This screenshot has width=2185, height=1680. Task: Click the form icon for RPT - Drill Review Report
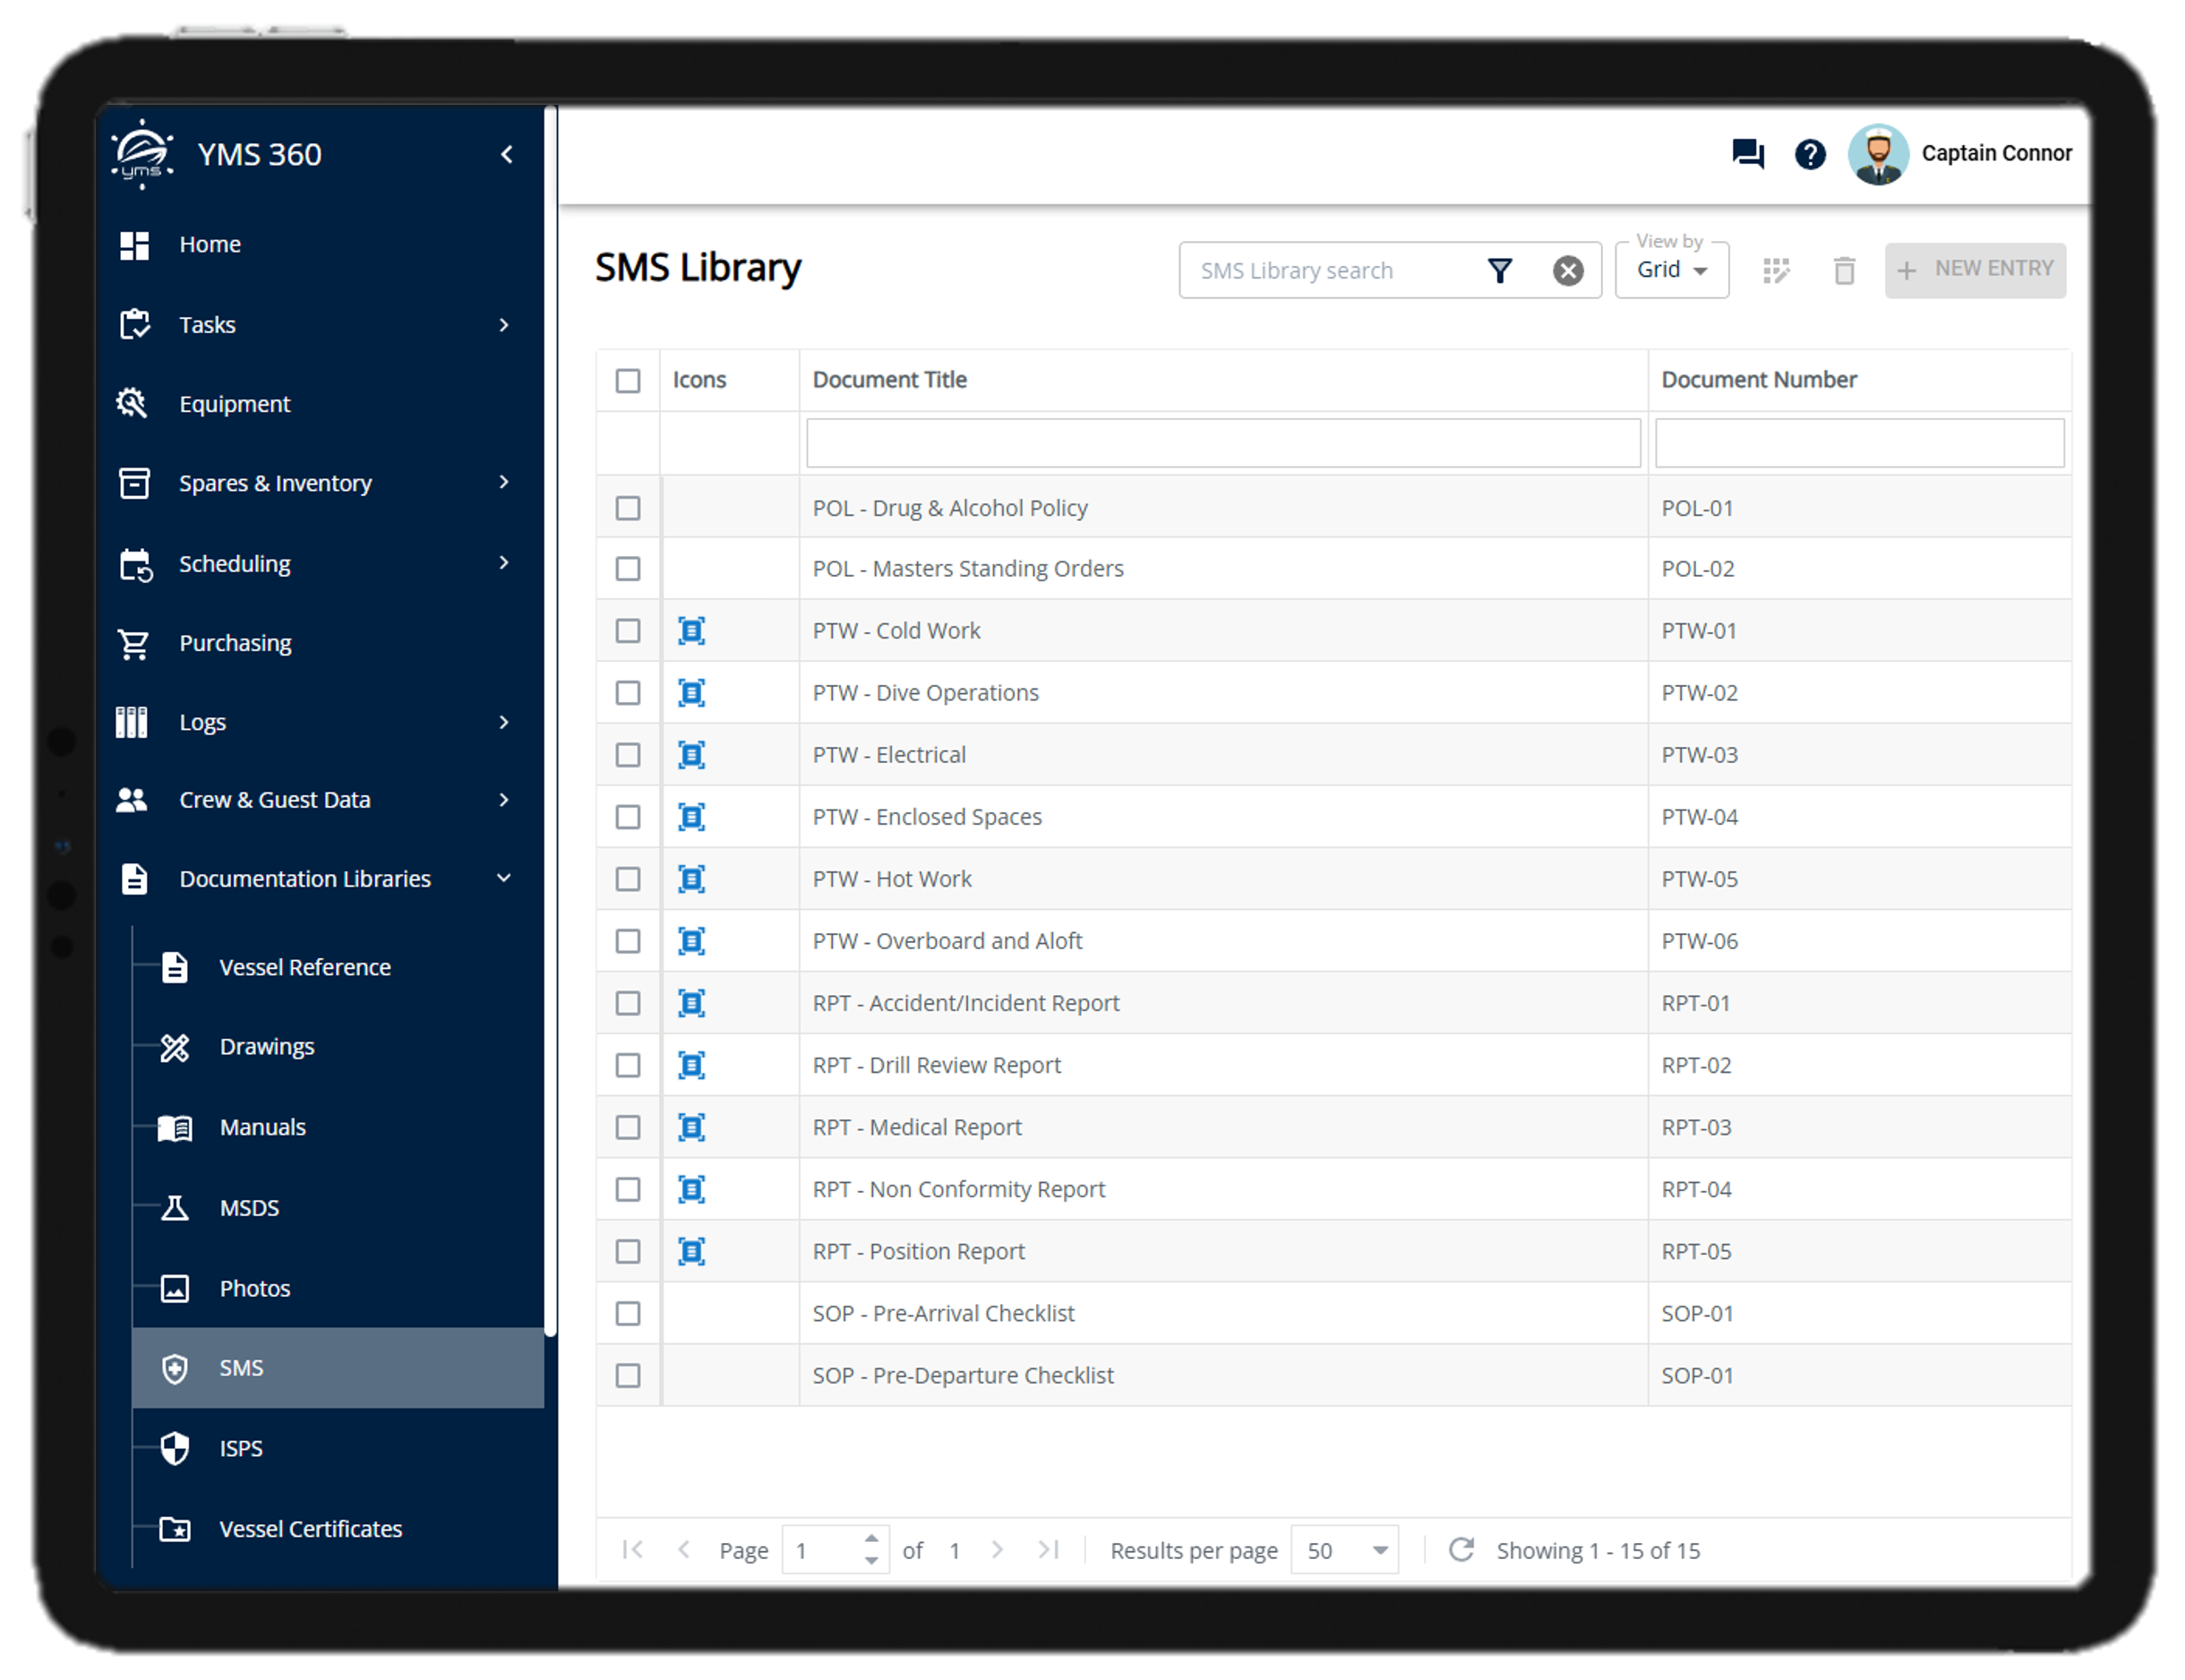point(691,1065)
